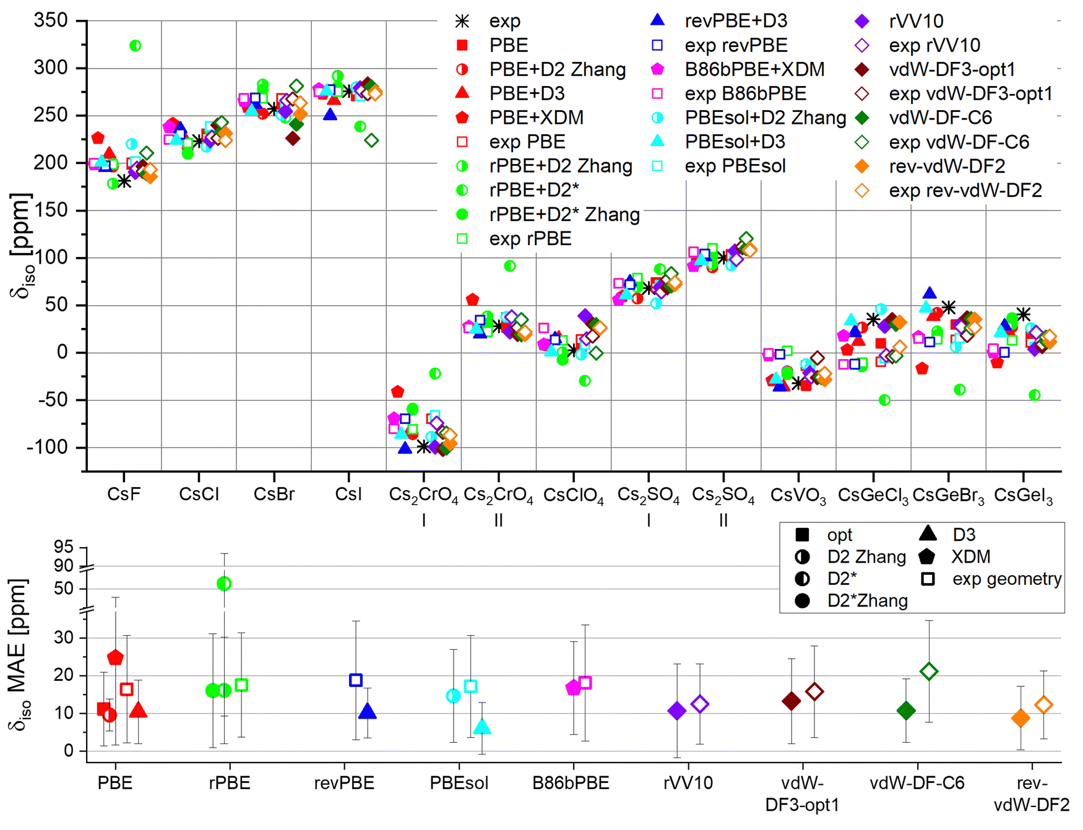This screenshot has height=830, width=1083.
Task: Click the black square 'opt' marker in lower legend
Action: pos(803,535)
